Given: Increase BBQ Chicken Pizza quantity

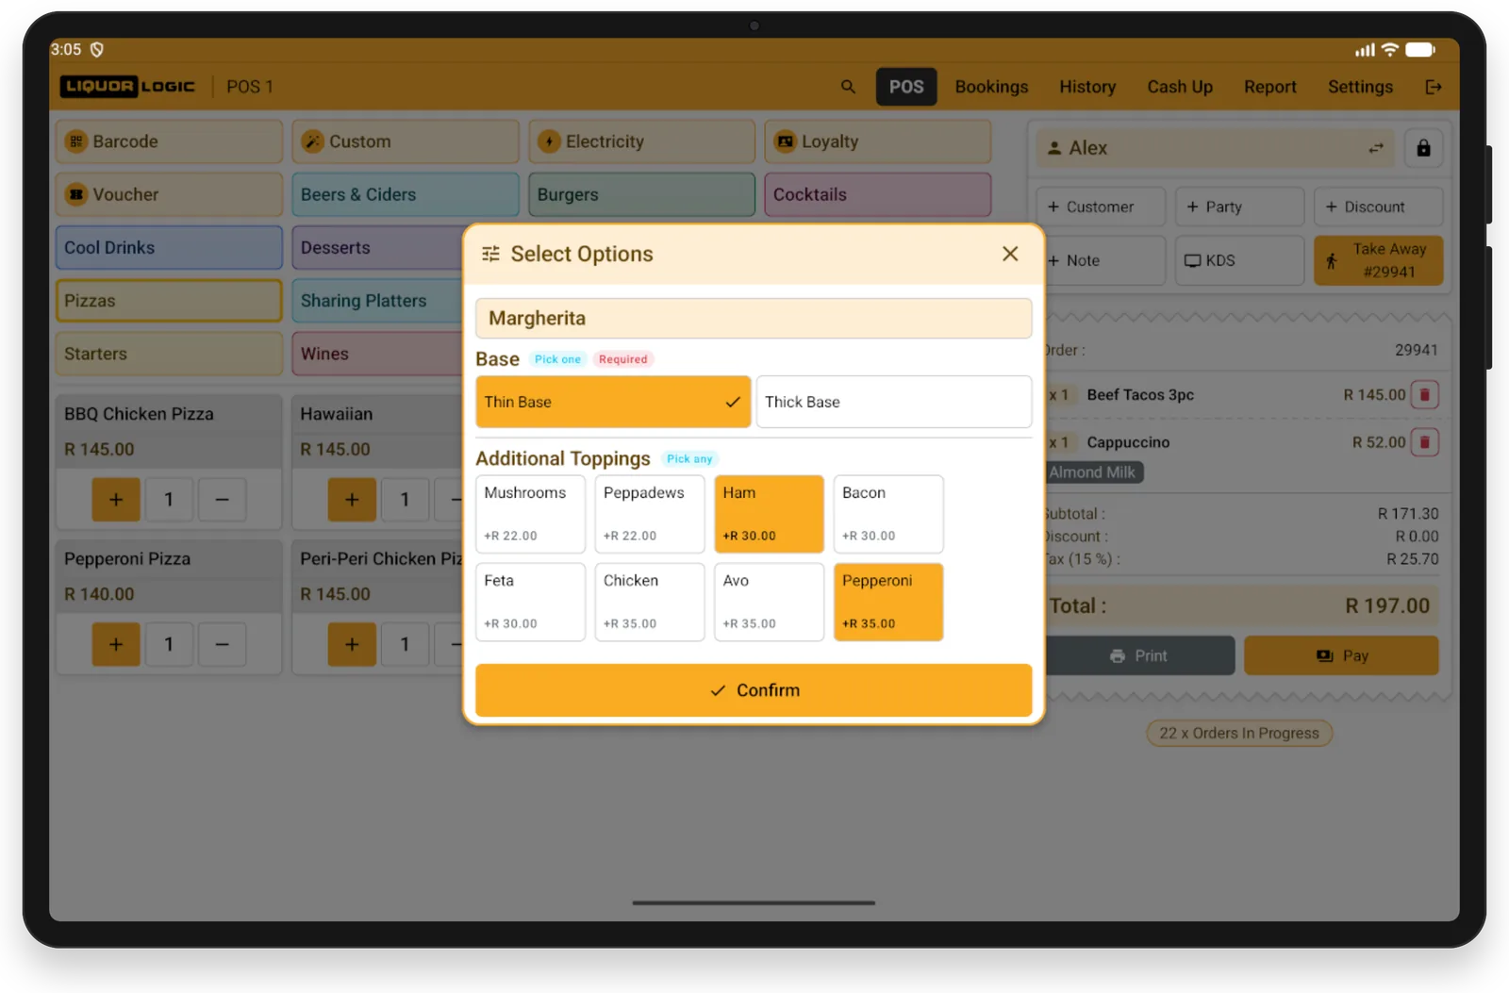Looking at the screenshot, I should (116, 499).
